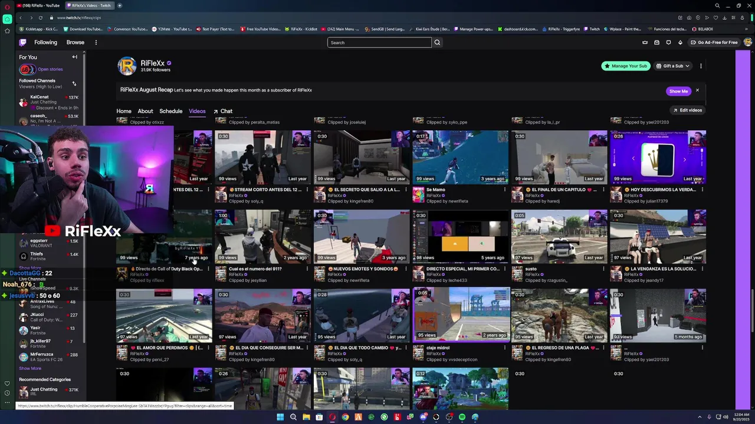Open options for 'STREAM CORTO ANTES DEL 12' clip
This screenshot has height=424, width=755.
[x=307, y=190]
